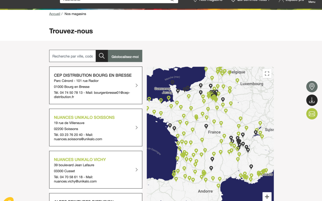The width and height of the screenshot is (322, 201).
Task: Open the Menu in the top header
Action: 312,2
